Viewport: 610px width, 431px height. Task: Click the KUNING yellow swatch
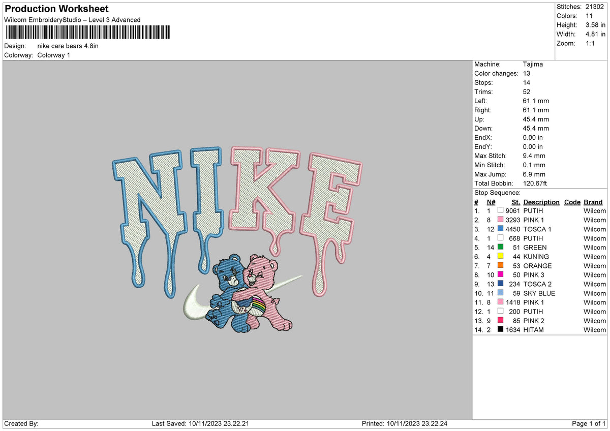[x=501, y=257]
